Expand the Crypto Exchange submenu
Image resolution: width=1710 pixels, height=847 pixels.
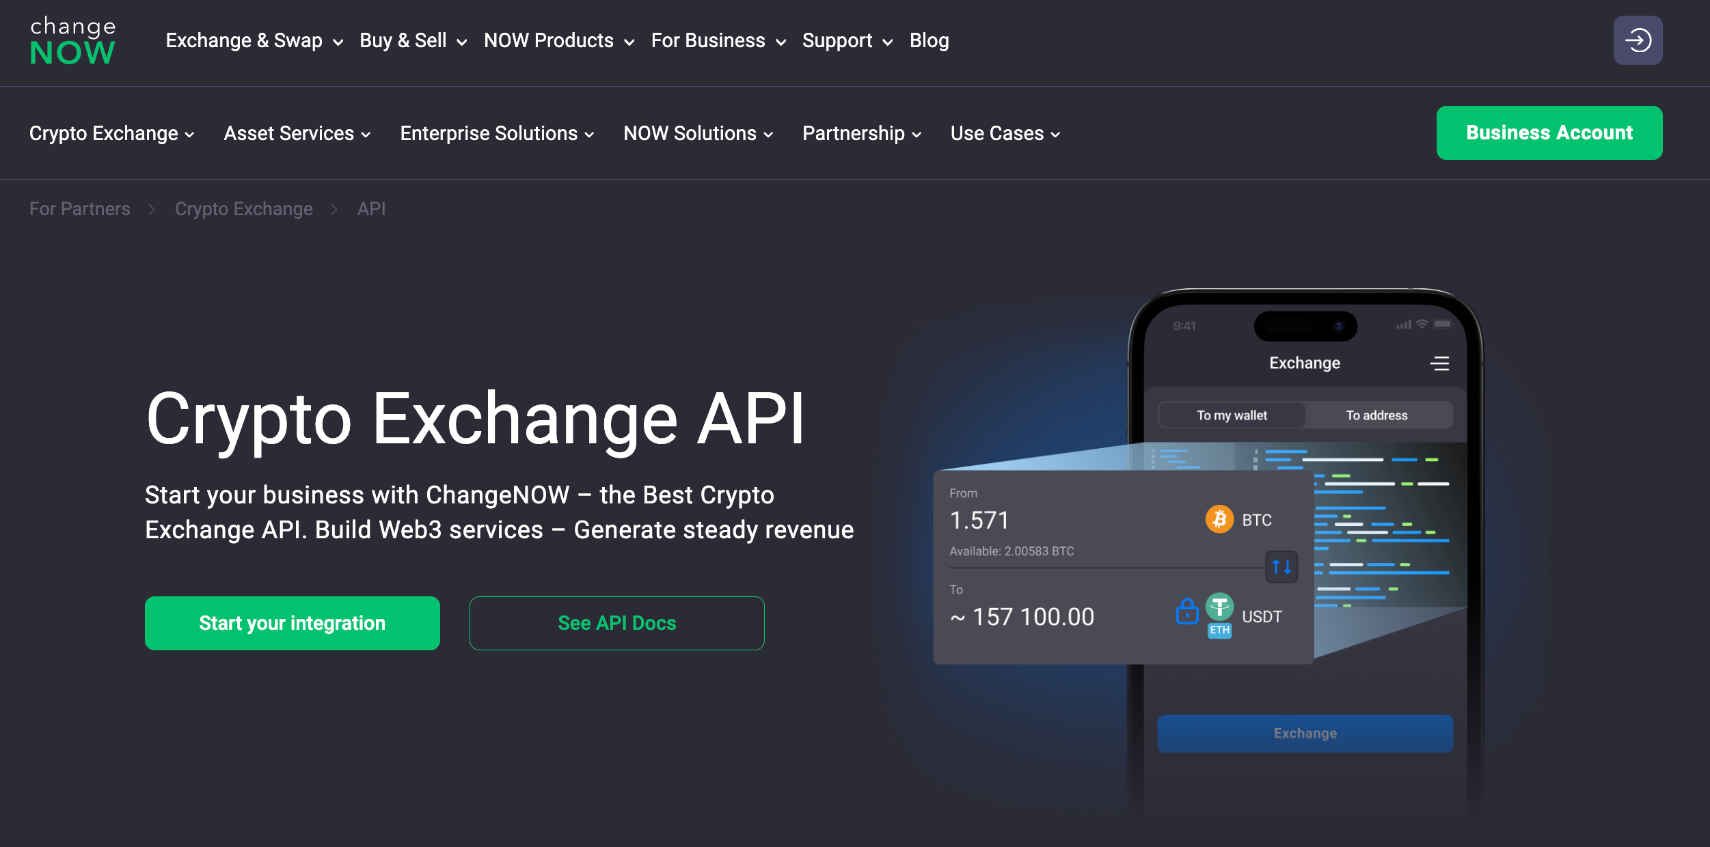coord(112,133)
